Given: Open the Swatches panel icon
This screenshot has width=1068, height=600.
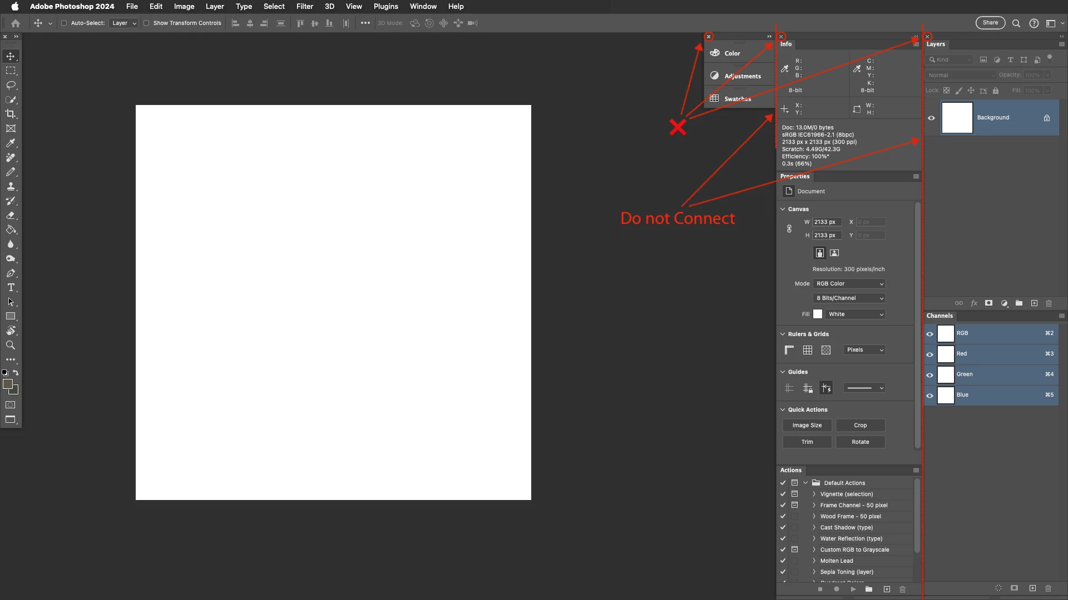Looking at the screenshot, I should pyautogui.click(x=715, y=98).
